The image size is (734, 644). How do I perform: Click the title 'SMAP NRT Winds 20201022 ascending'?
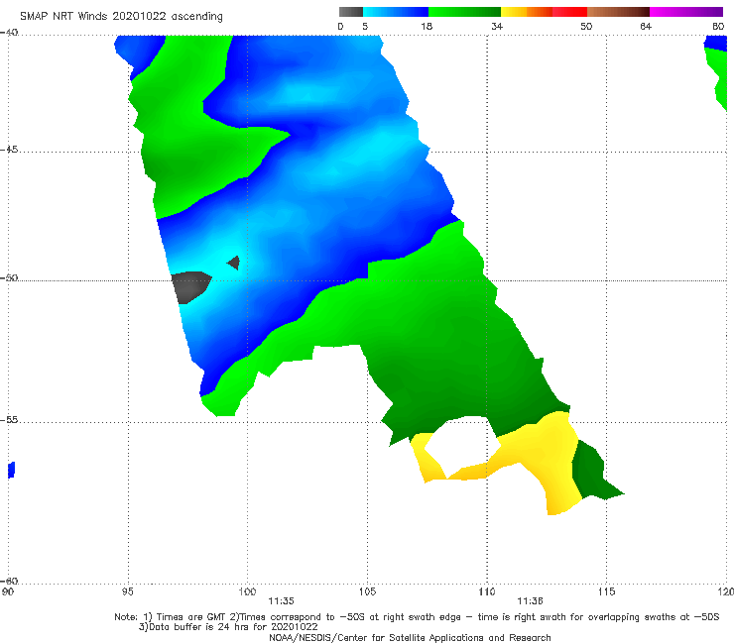tap(121, 16)
